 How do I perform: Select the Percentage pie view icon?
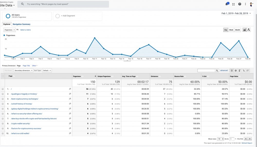point(236,70)
